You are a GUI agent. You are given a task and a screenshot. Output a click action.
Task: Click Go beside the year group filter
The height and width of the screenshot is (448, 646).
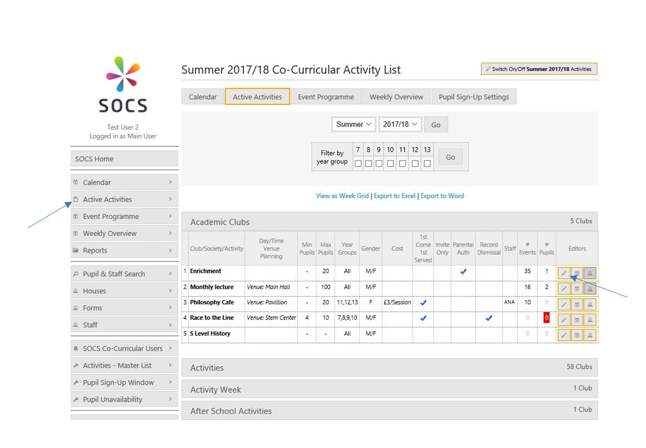(x=450, y=157)
